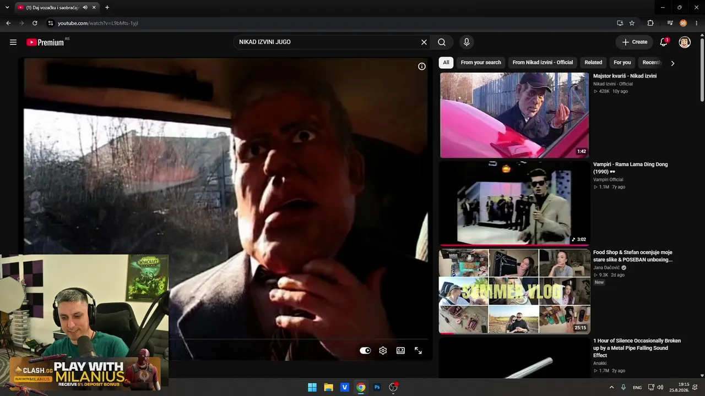
Task: Close the YouTube browser tab
Action: coord(95,8)
